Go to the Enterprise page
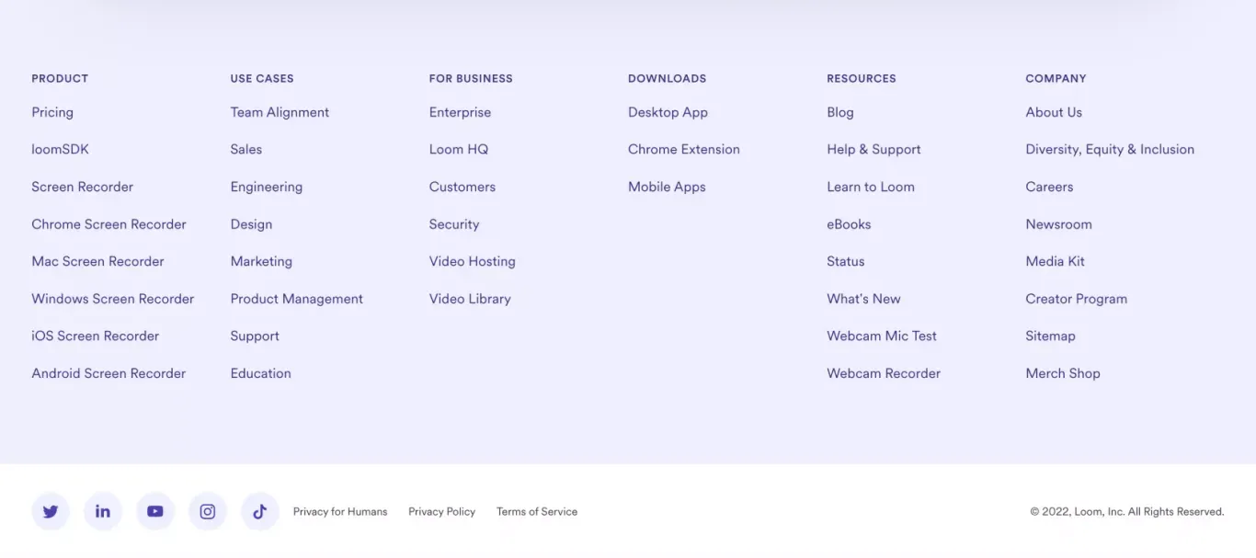Image resolution: width=1256 pixels, height=558 pixels. coord(460,112)
